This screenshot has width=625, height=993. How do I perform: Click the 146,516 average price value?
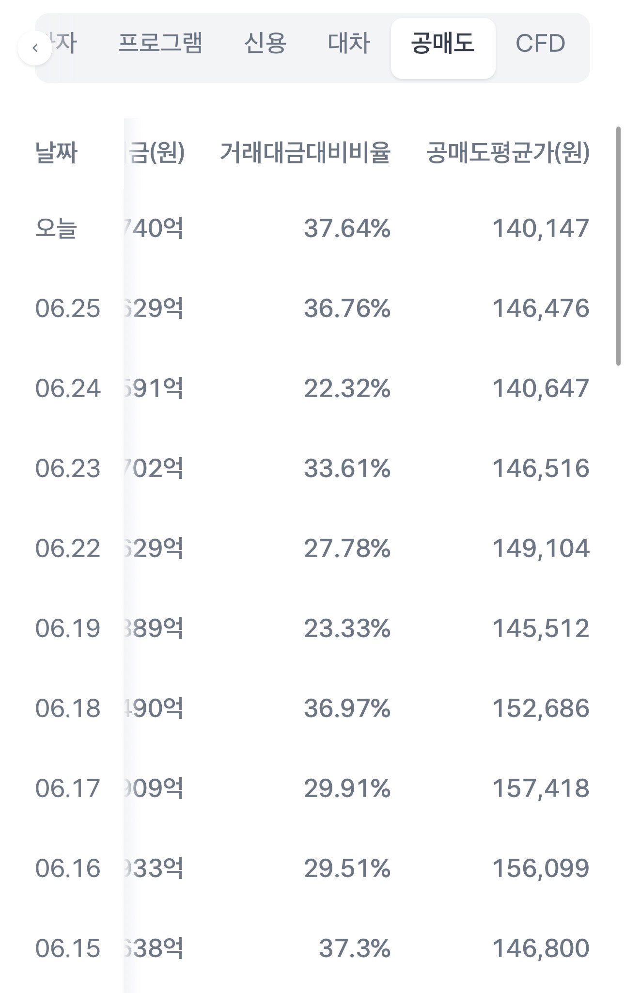(541, 468)
